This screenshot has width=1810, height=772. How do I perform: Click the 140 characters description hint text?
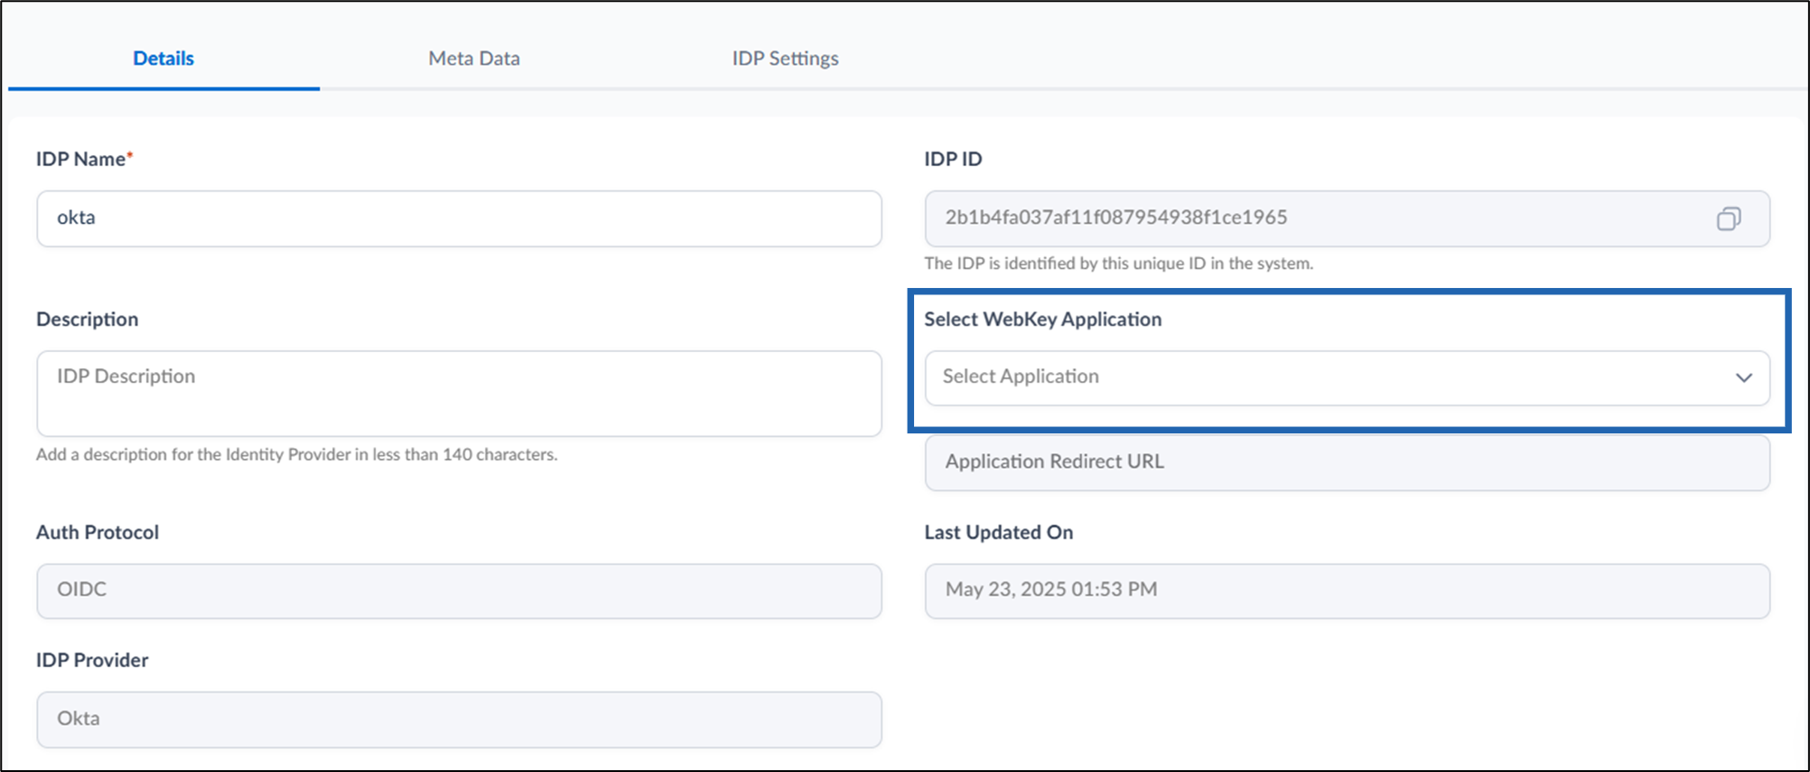tap(296, 454)
